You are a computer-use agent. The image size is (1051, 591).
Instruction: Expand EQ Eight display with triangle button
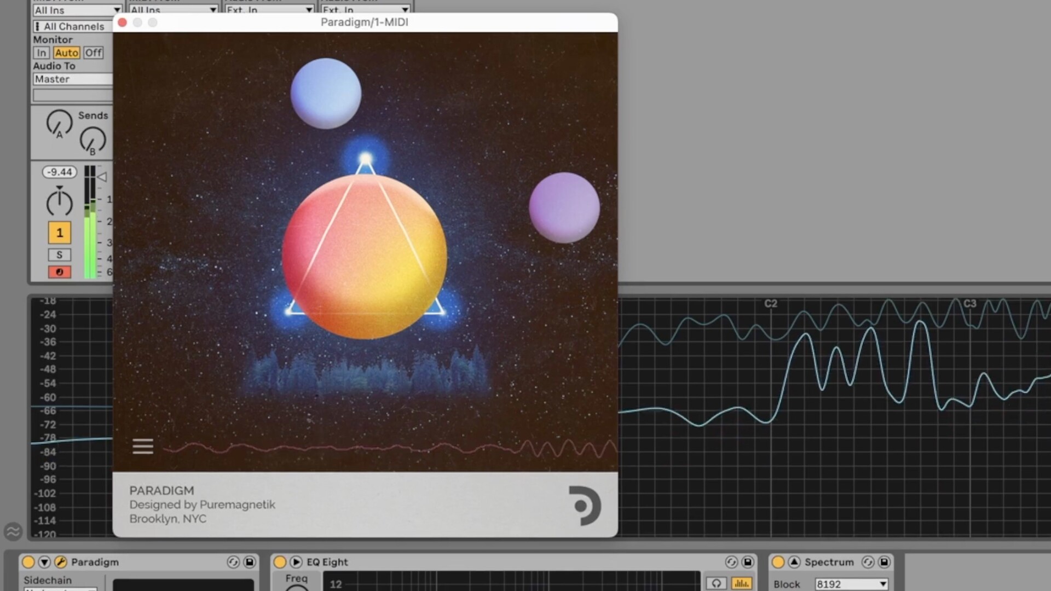point(296,562)
